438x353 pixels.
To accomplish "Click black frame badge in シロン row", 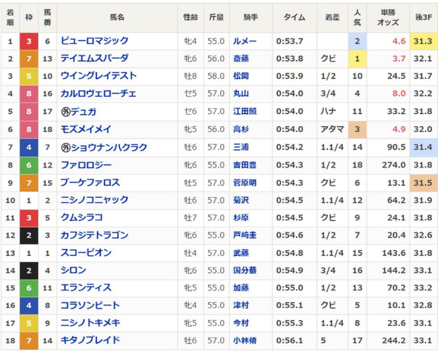I will click(x=29, y=270).
